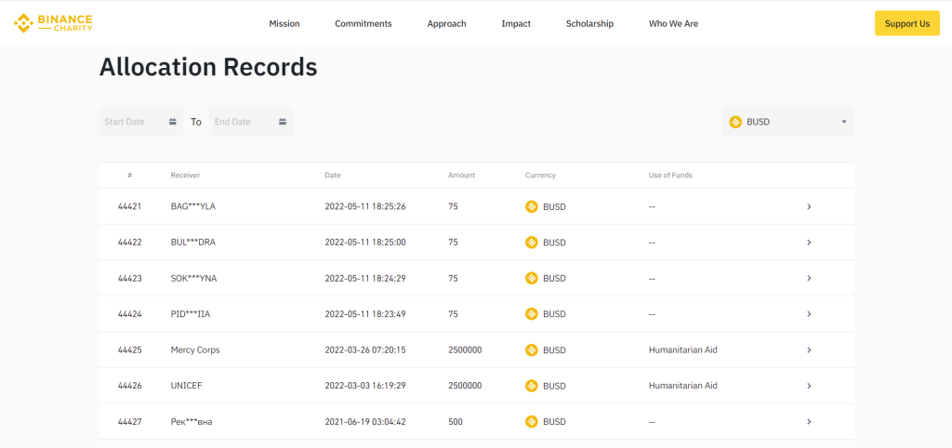Click the Start Date calendar icon
The height and width of the screenshot is (448, 952).
pyautogui.click(x=173, y=122)
